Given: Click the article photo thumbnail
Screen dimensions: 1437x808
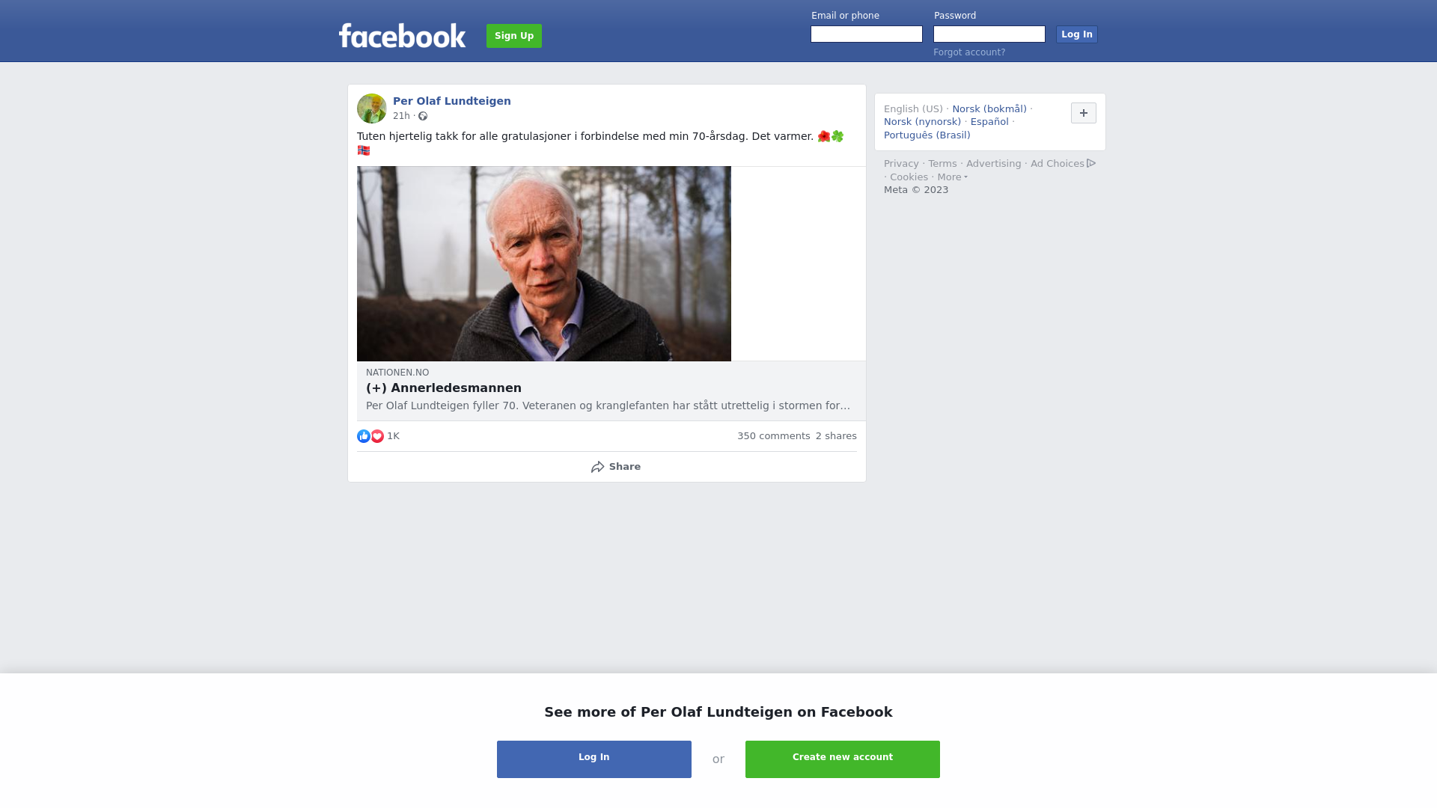Looking at the screenshot, I should pos(544,264).
